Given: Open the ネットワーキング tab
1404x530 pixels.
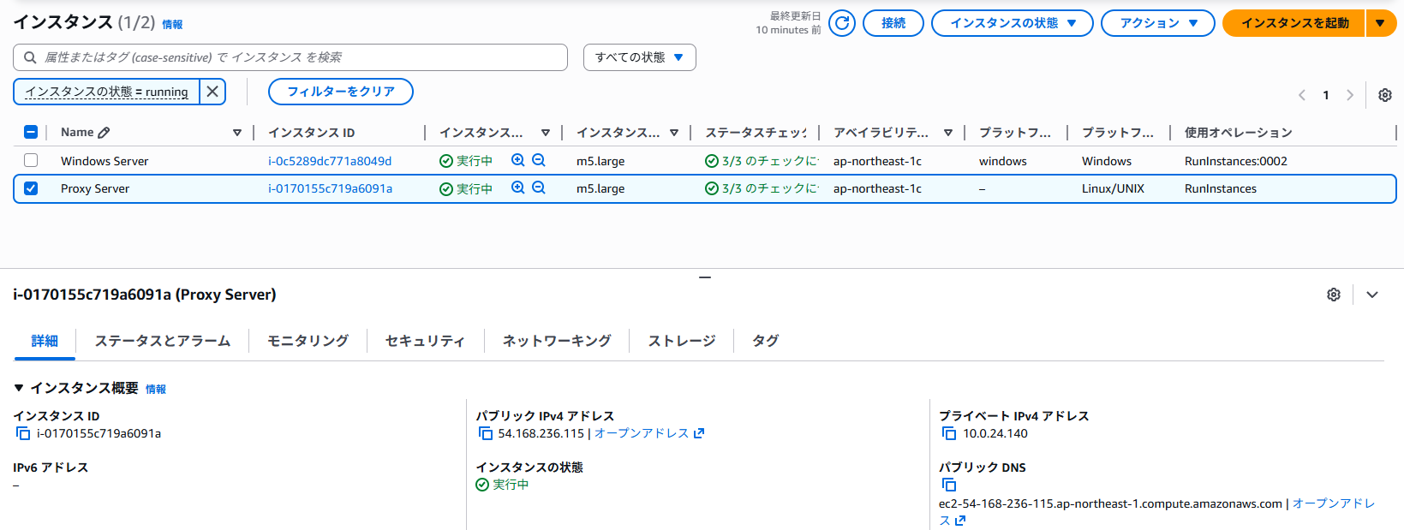Looking at the screenshot, I should [x=557, y=341].
